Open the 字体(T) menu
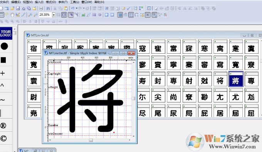Image resolution: width=262 pixels, height=152 pixels. 63,2
